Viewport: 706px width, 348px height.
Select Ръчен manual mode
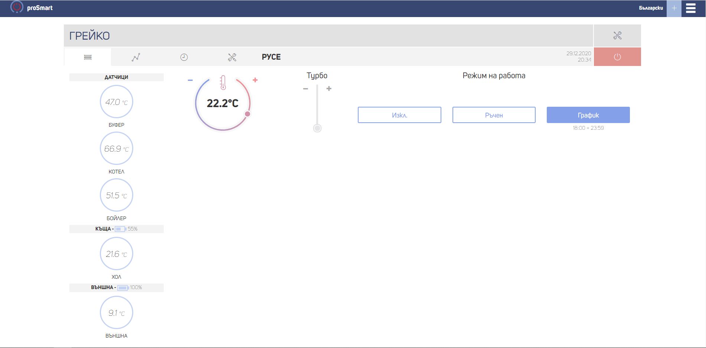(x=494, y=115)
